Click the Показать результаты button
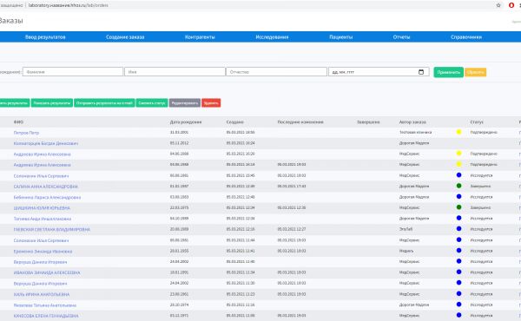521x321 pixels. pyautogui.click(x=52, y=103)
